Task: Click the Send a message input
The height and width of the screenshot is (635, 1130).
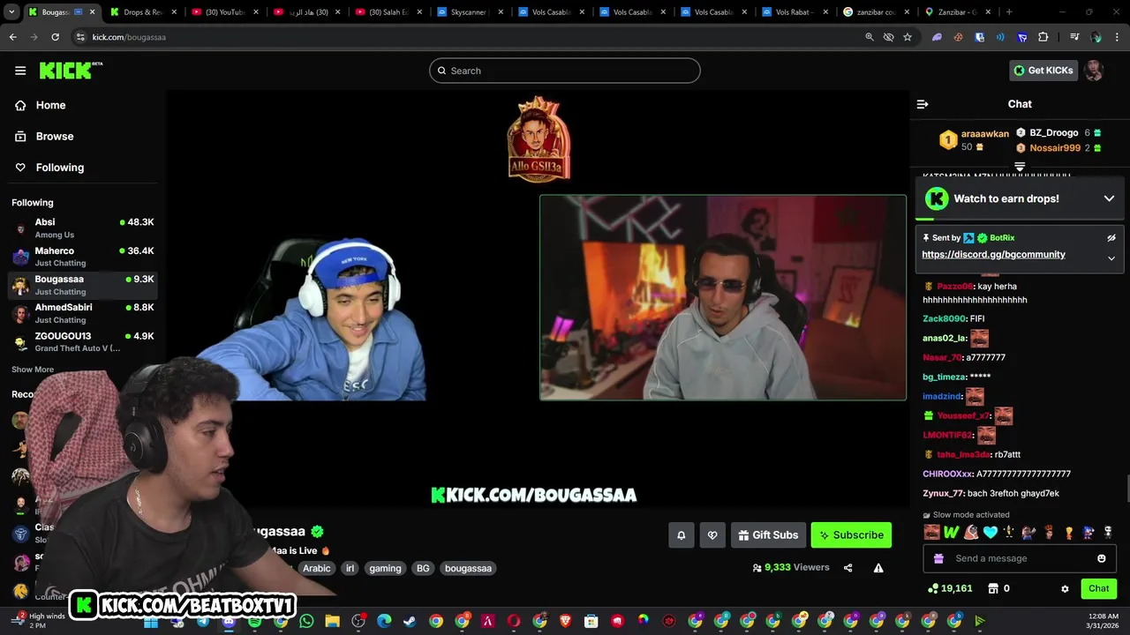Action: point(1020,558)
